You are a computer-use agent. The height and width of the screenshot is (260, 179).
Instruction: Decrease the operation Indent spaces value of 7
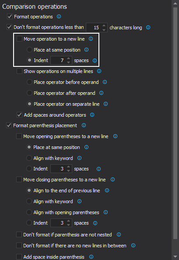pyautogui.click(x=68, y=62)
